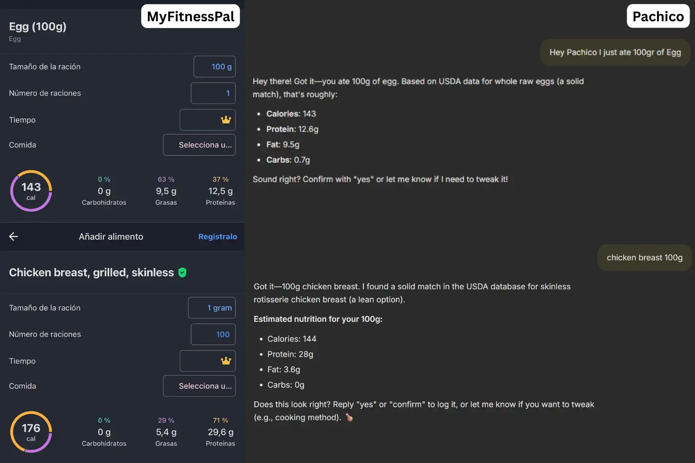Select the Egg Número de raciones field showing 1

pyautogui.click(x=213, y=93)
